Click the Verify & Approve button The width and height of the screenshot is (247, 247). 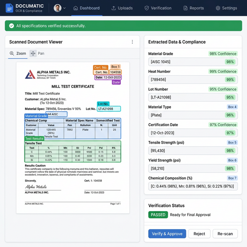pyautogui.click(x=167, y=233)
